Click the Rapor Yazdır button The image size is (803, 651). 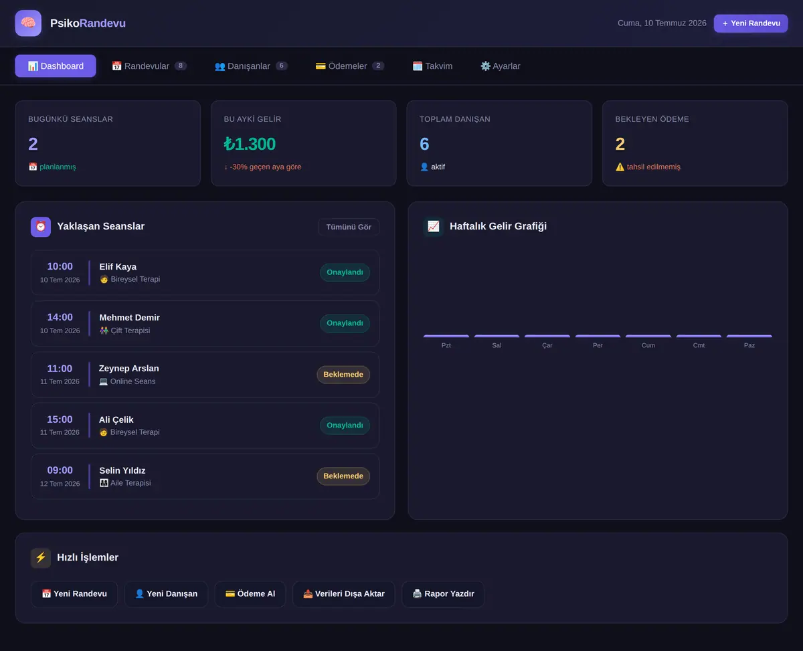tap(443, 594)
